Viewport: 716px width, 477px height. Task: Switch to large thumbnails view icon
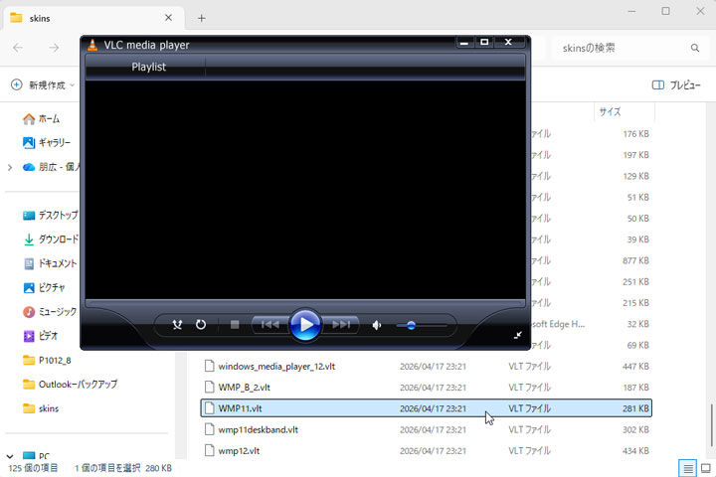click(x=705, y=468)
